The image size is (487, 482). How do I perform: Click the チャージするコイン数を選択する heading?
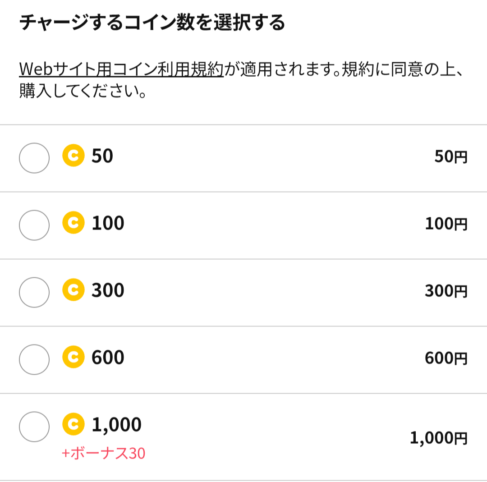pos(152,23)
